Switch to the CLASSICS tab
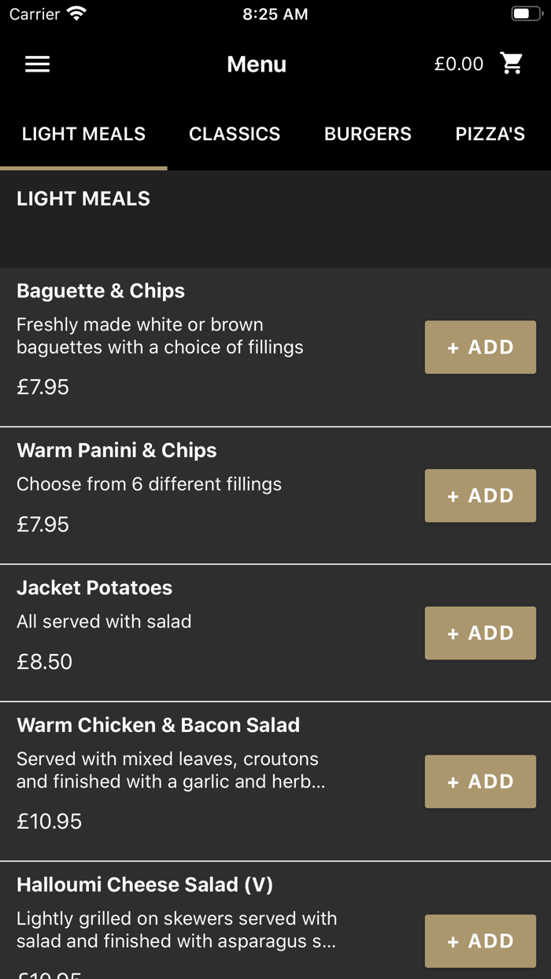The width and height of the screenshot is (551, 979). [x=234, y=134]
